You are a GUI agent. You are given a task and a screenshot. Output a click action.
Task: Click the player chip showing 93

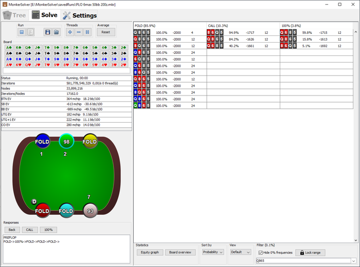tap(90, 211)
